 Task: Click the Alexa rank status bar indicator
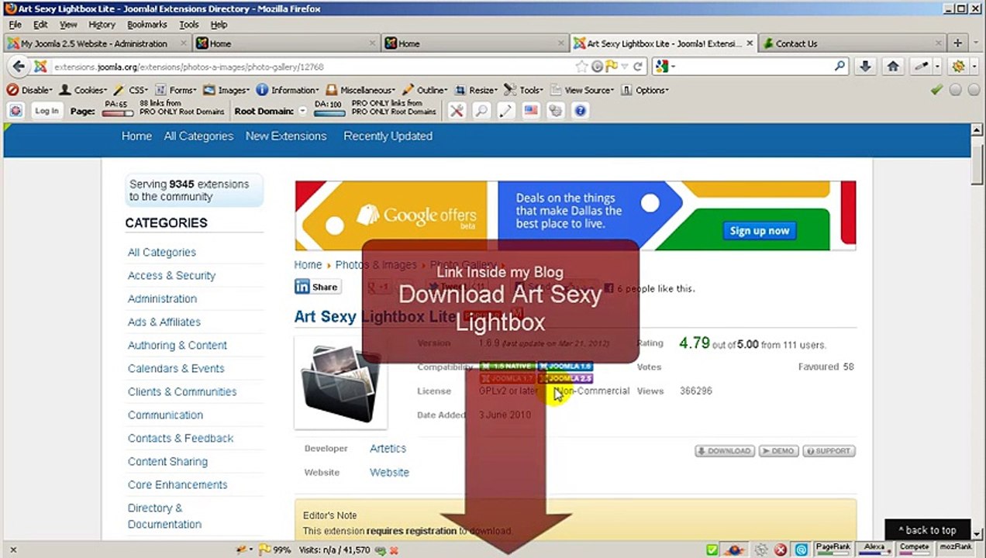pyautogui.click(x=874, y=549)
